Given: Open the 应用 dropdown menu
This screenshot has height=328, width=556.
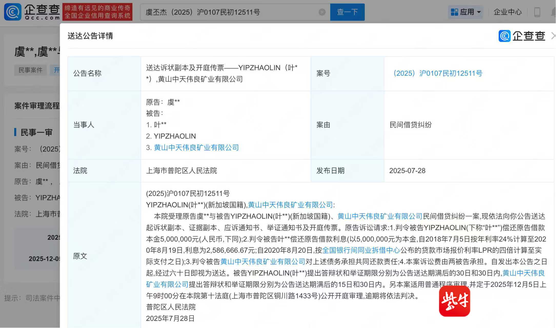Looking at the screenshot, I should coord(466,12).
